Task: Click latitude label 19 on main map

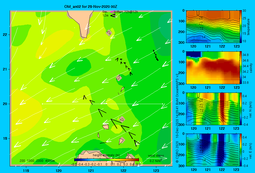Action: (x=5, y=138)
